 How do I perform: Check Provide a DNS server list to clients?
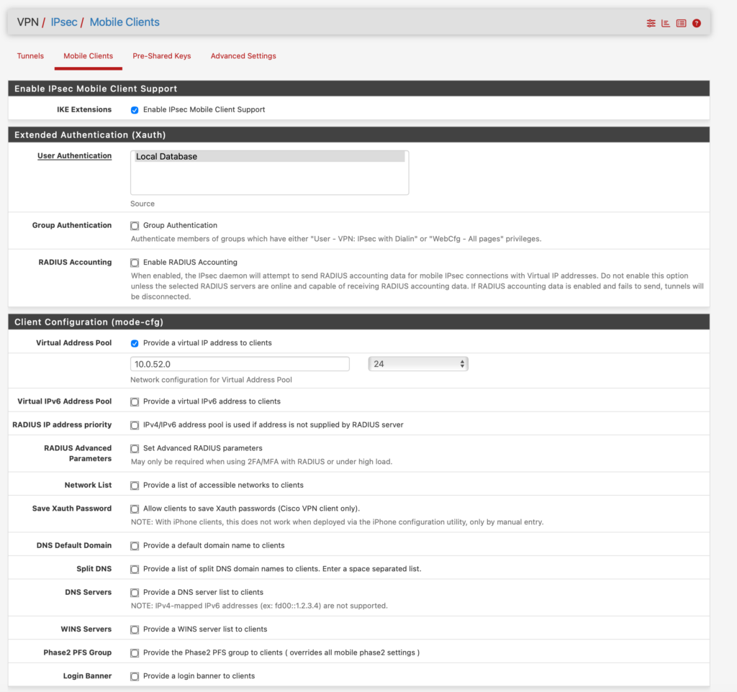pyautogui.click(x=135, y=592)
